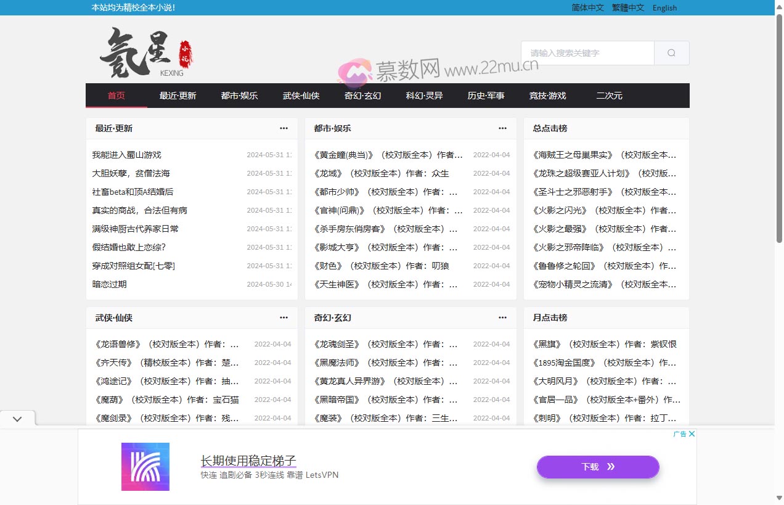The image size is (784, 505).
Task: Click the search keyword input field
Action: pos(587,53)
